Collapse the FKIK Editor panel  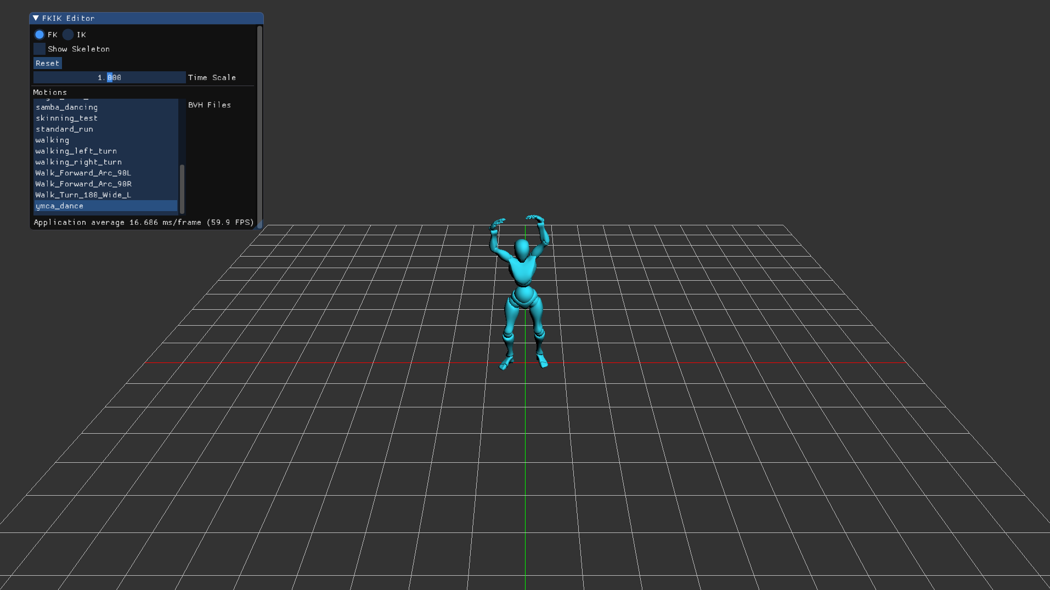coord(35,18)
